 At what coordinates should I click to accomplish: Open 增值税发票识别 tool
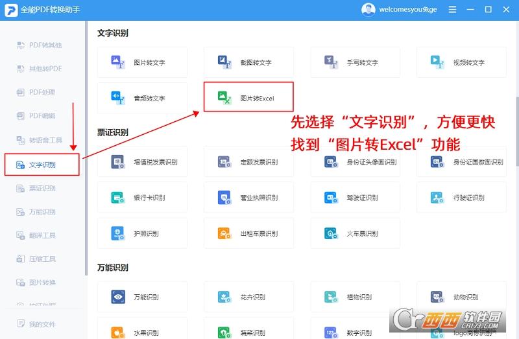142,161
